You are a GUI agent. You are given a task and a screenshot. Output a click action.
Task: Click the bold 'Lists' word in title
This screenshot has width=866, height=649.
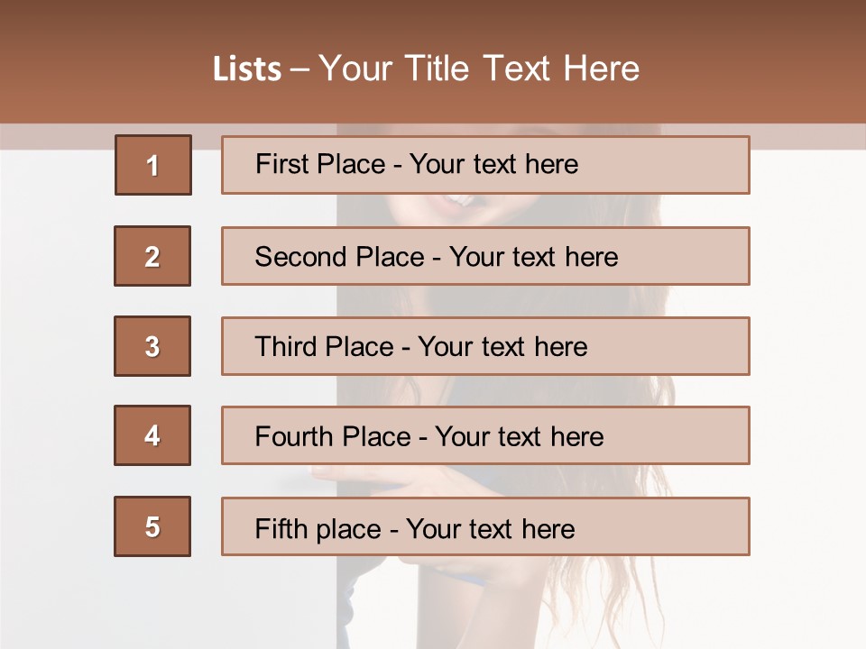coord(247,69)
